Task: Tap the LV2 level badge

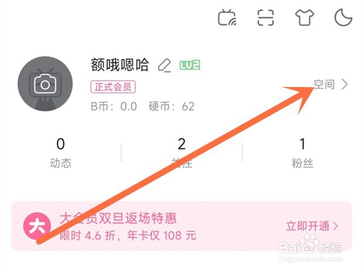Action: [x=190, y=65]
